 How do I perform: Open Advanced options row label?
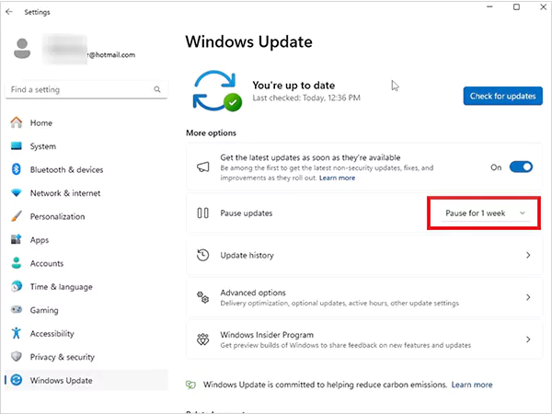tap(253, 293)
